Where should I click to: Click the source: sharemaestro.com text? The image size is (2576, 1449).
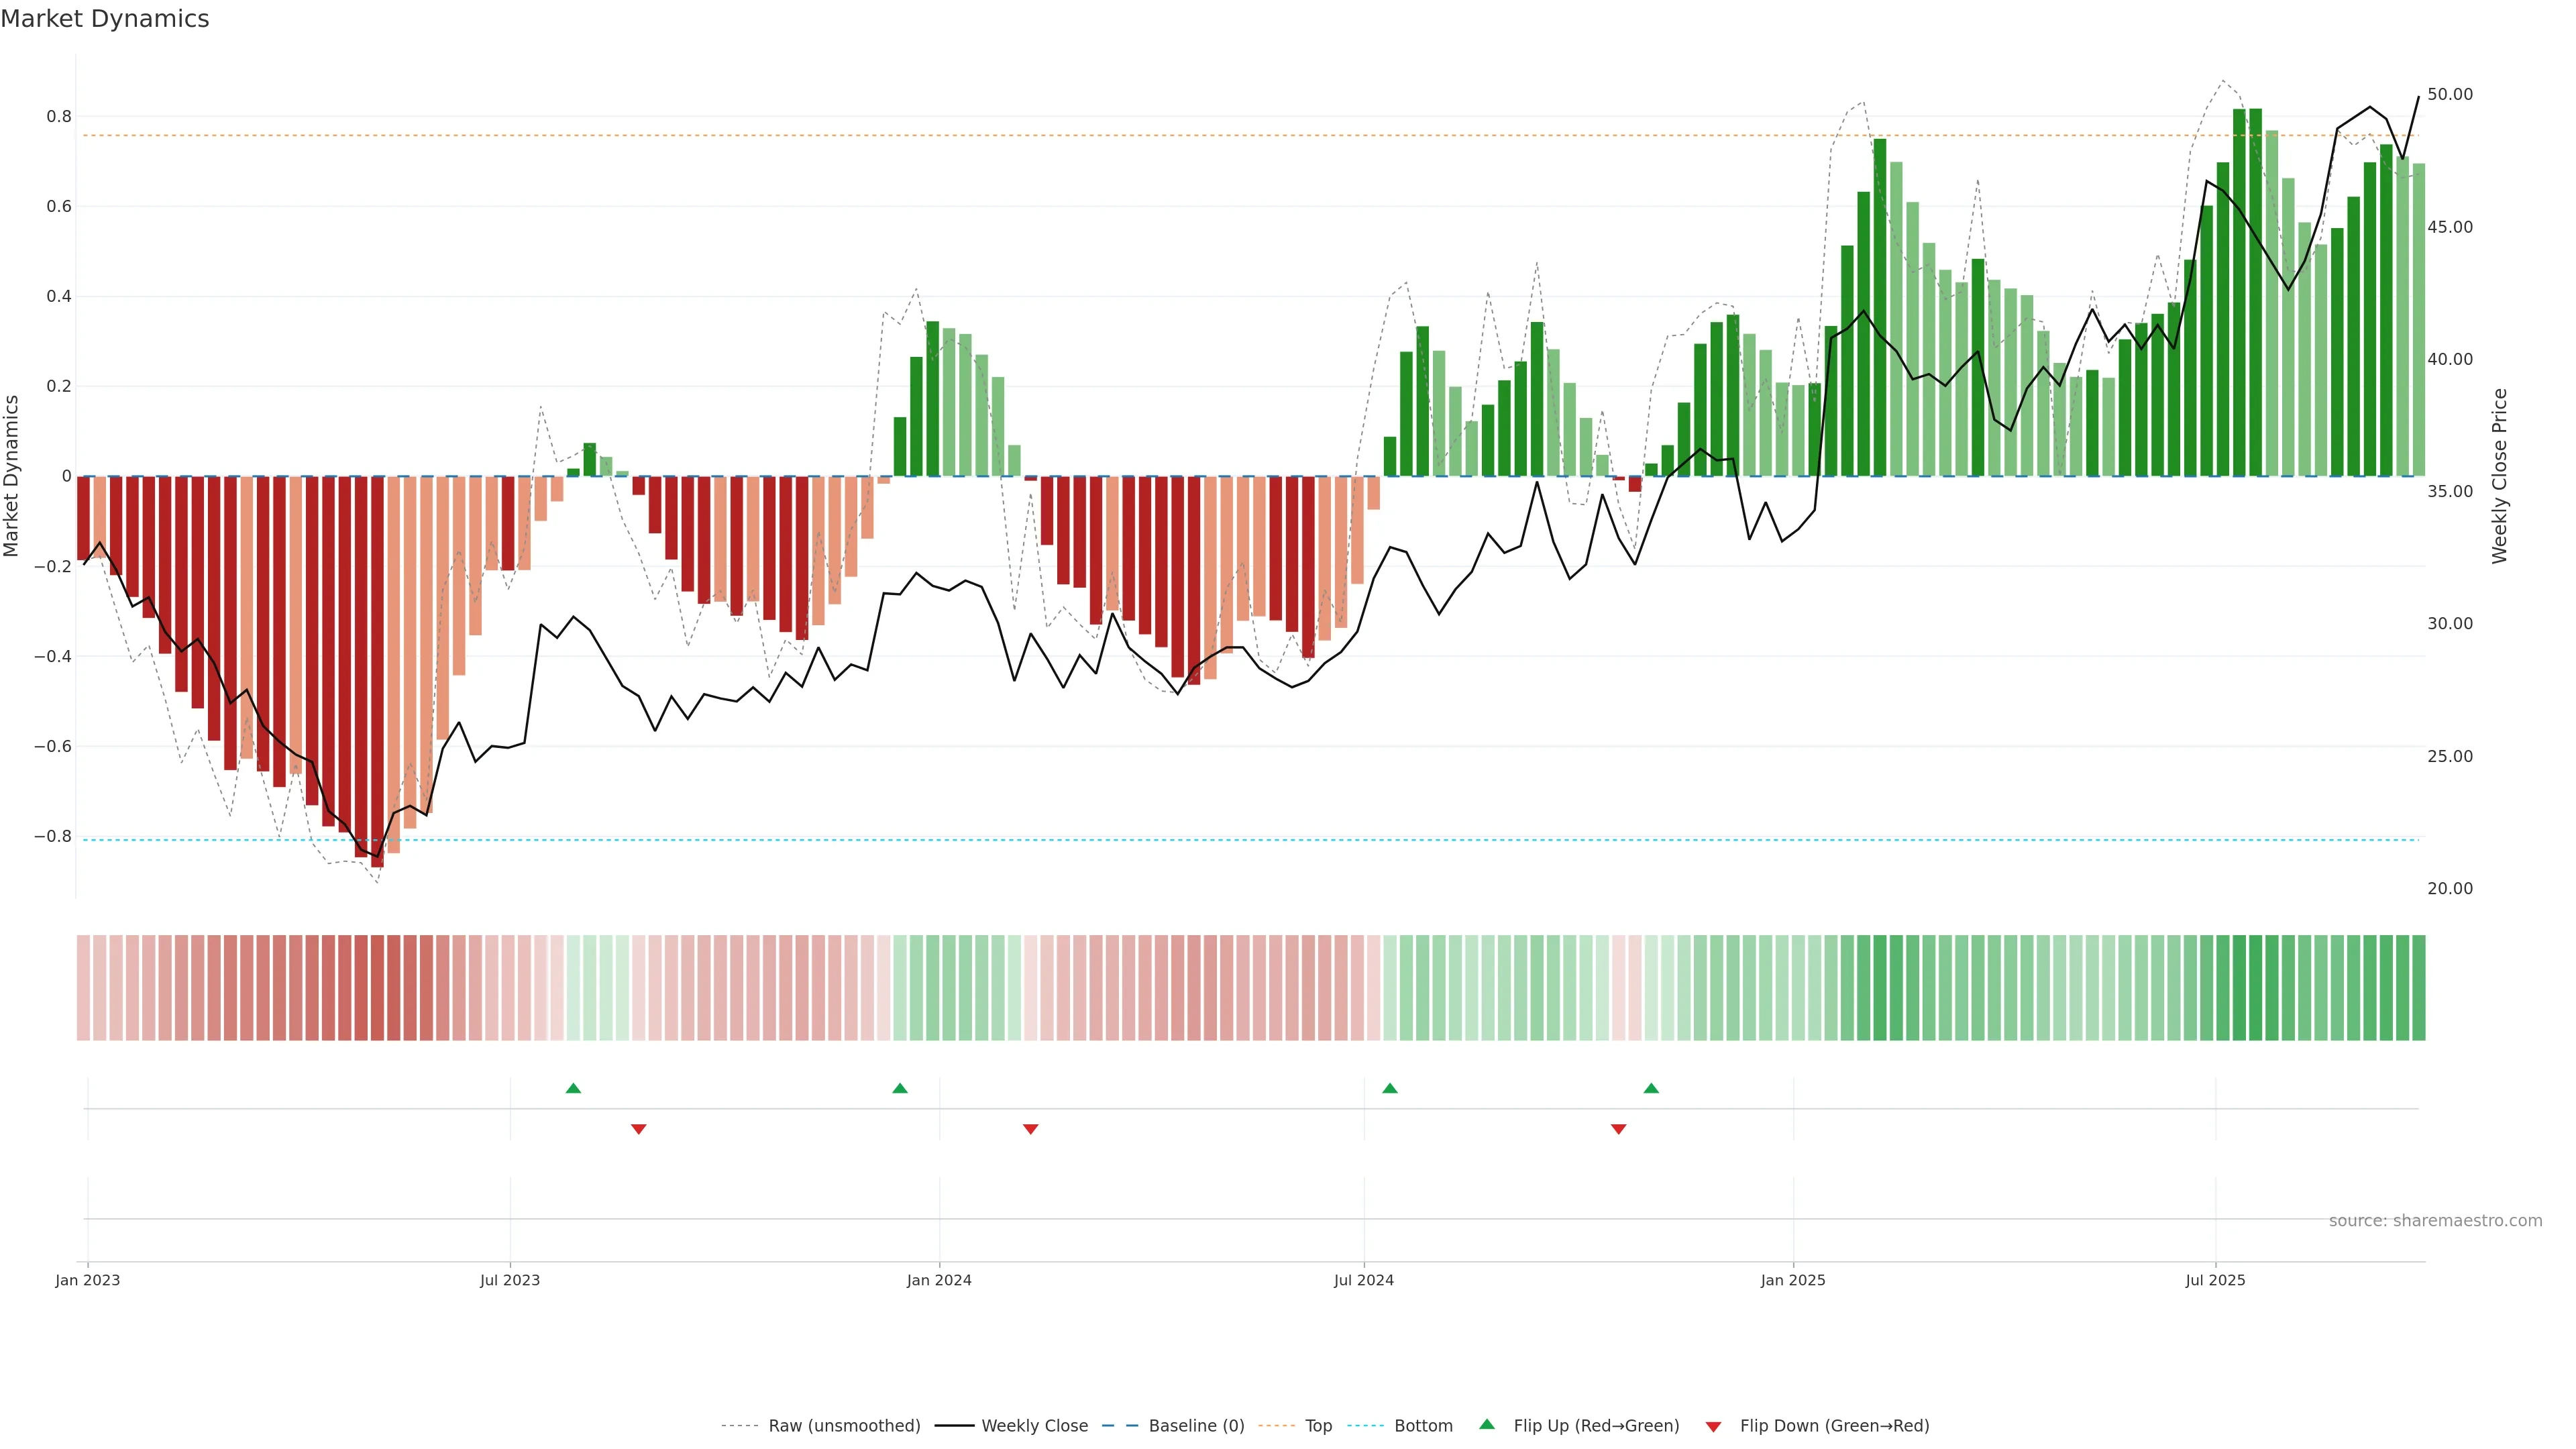coord(2435,1221)
